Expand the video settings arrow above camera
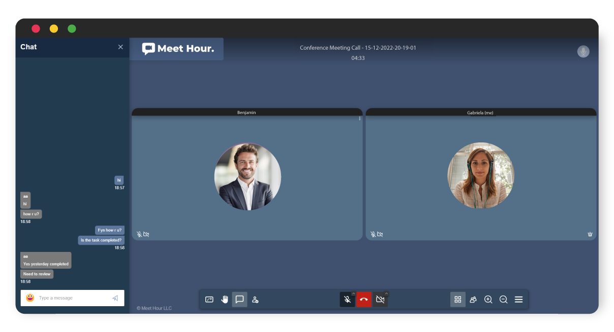 [386, 293]
